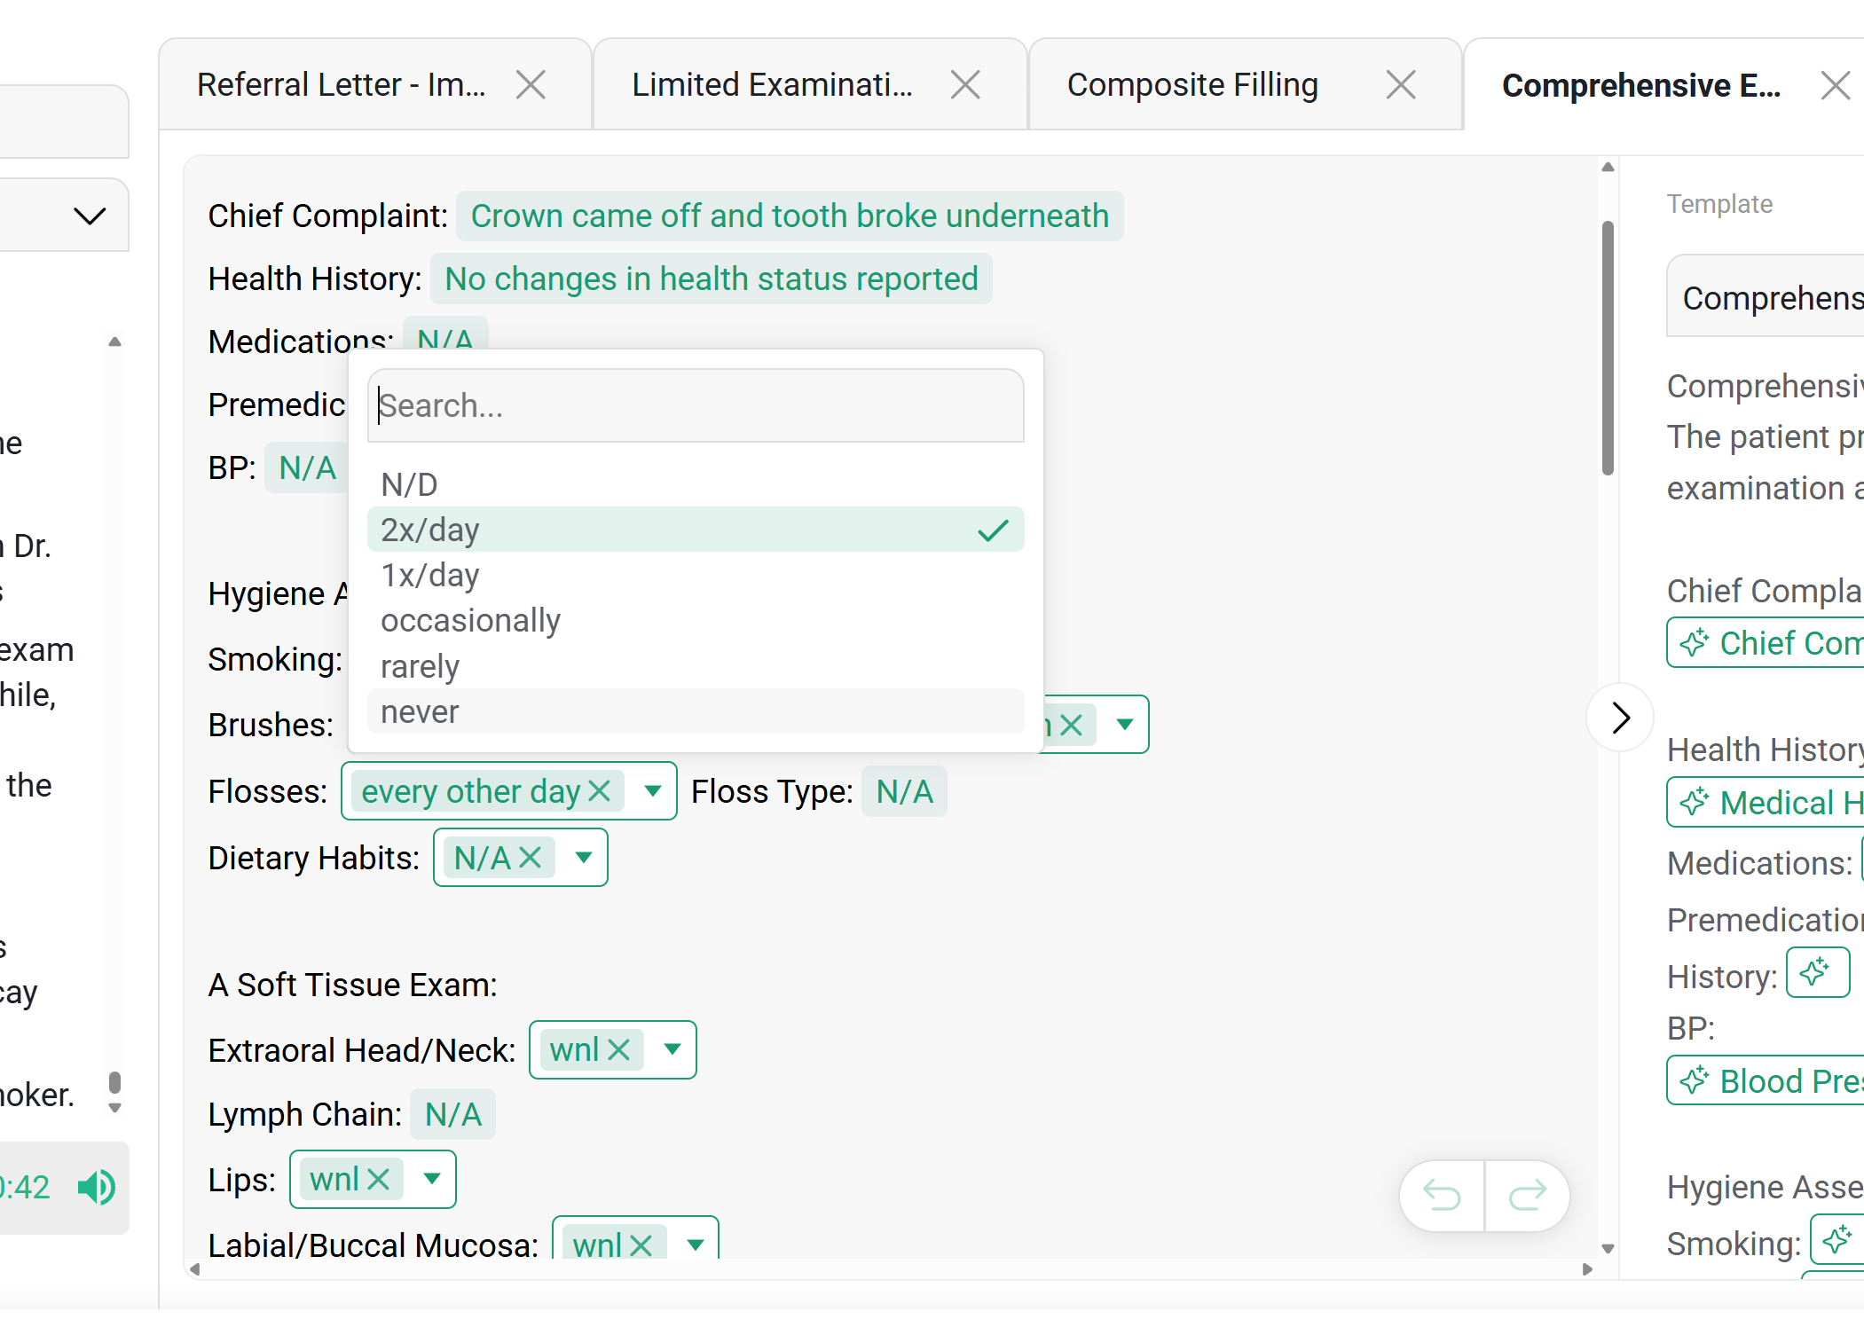
Task: Choose rarely option
Action: click(x=696, y=666)
